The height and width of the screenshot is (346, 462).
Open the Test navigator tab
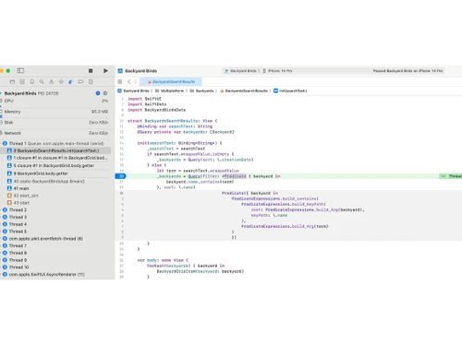[x=61, y=82]
